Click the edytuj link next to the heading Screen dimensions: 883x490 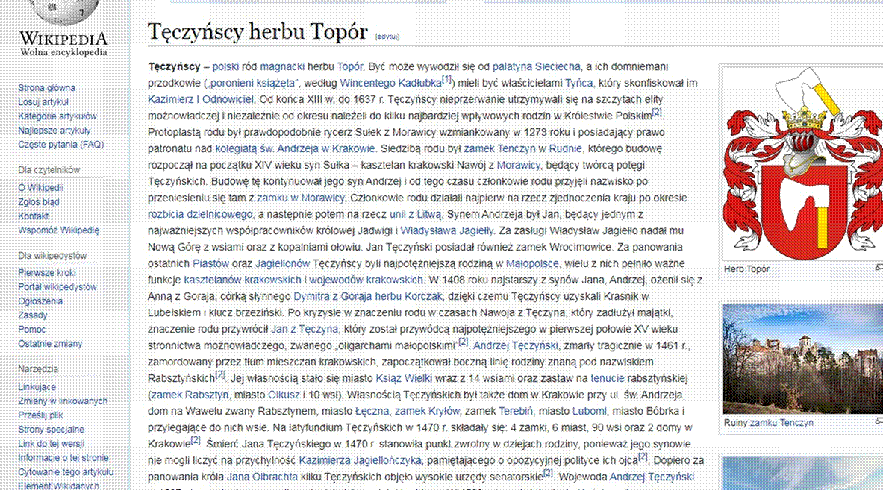(387, 37)
